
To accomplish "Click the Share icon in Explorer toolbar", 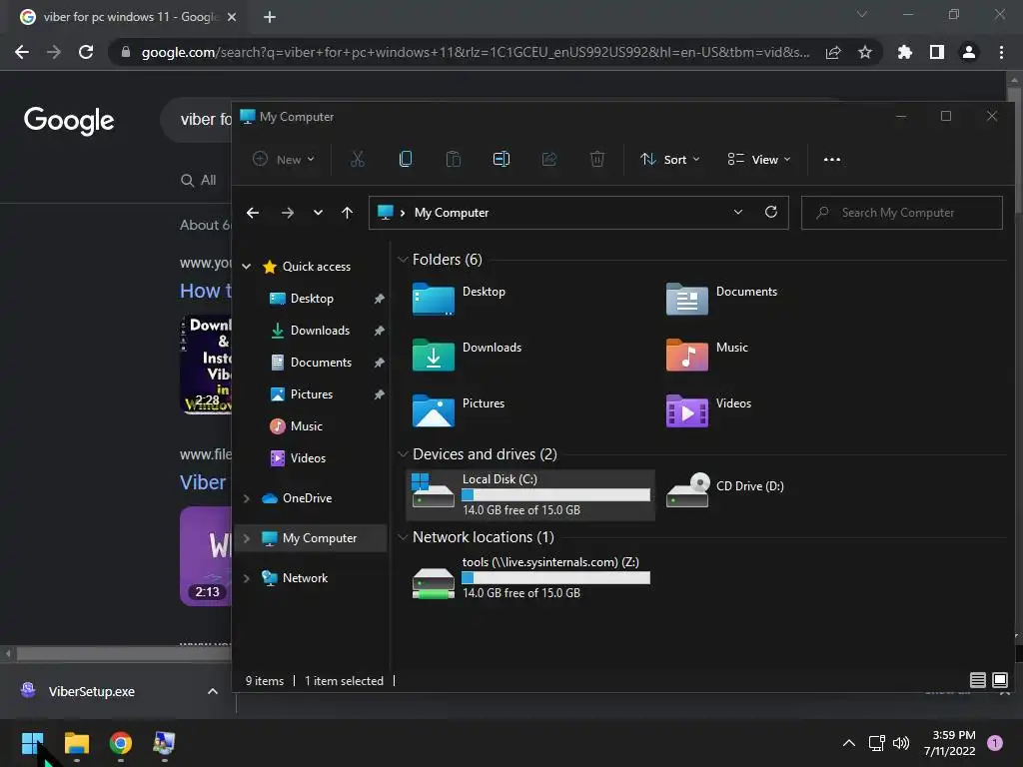I will [549, 159].
